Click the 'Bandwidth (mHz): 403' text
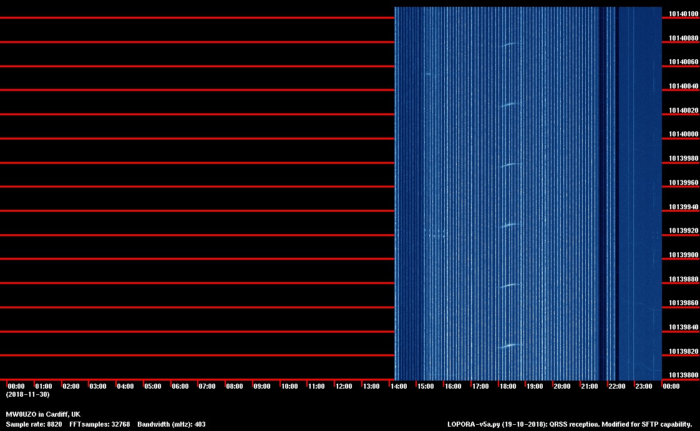700x431 pixels. (x=171, y=424)
